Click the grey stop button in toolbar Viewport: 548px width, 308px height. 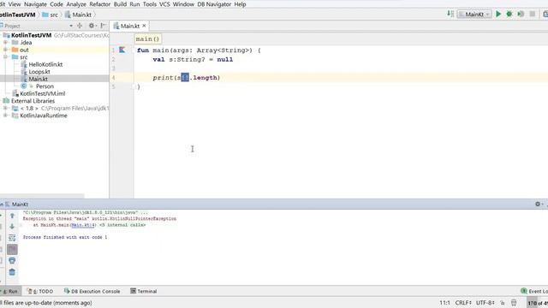pos(532,14)
